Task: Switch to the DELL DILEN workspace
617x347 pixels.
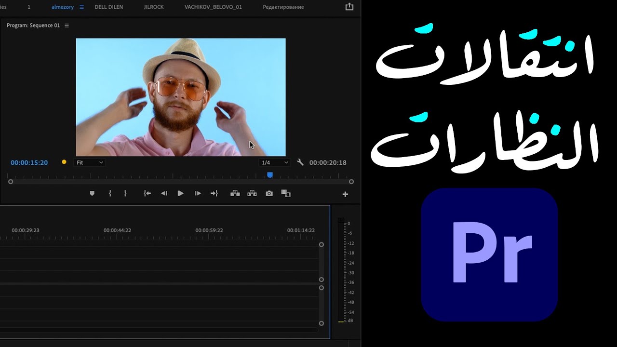Action: coord(108,7)
